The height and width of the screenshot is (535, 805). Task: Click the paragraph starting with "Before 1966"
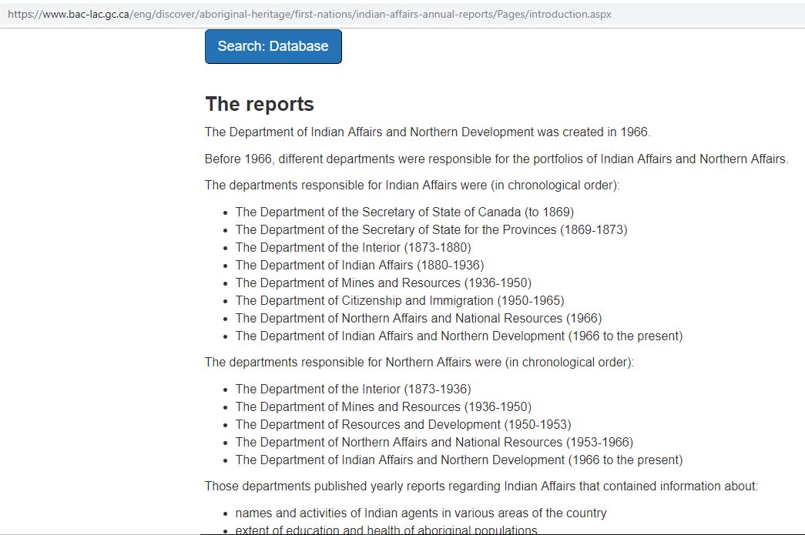(496, 159)
